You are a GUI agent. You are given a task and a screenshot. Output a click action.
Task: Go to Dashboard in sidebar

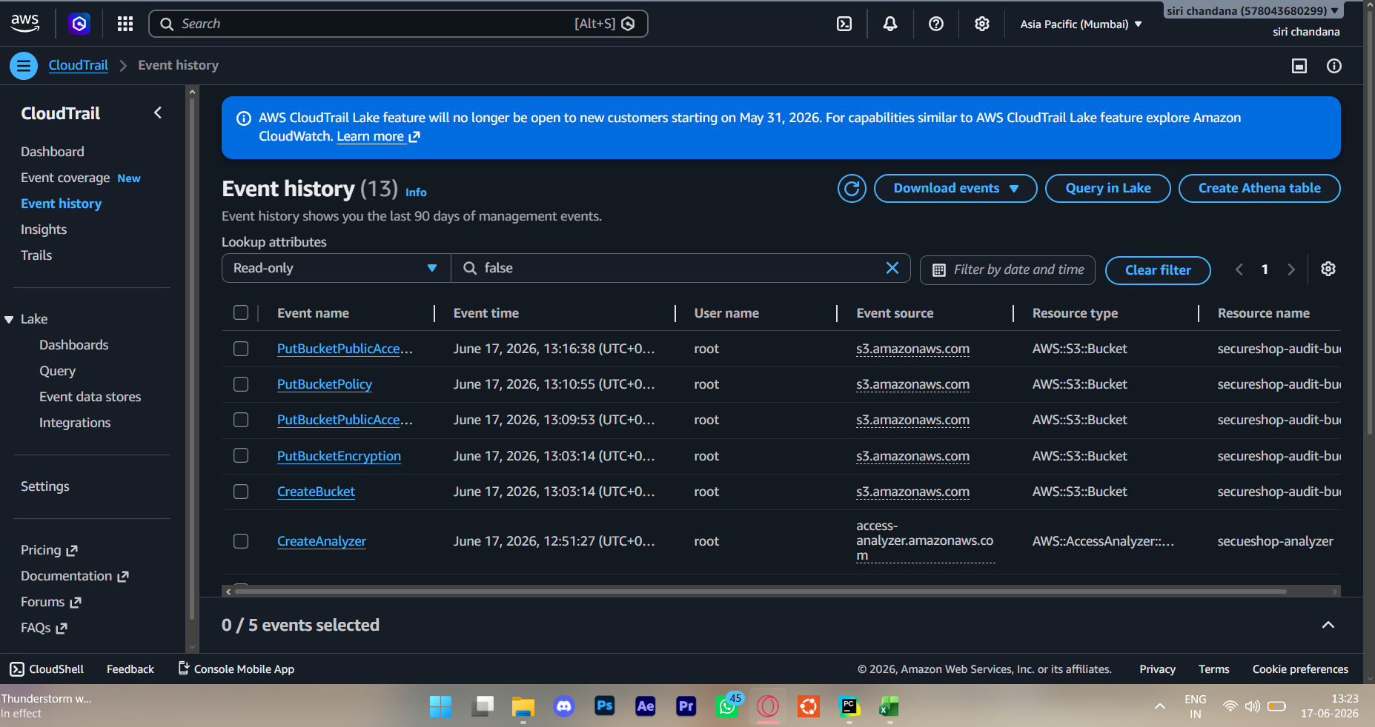(x=53, y=152)
